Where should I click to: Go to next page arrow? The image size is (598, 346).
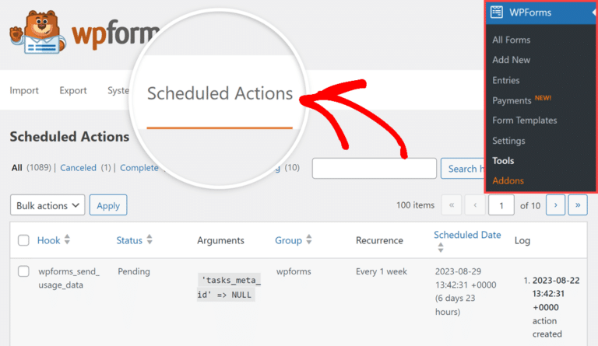click(555, 205)
